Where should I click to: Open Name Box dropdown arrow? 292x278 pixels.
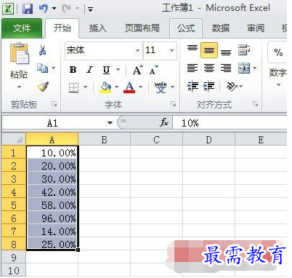pos(110,123)
